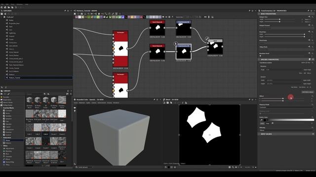This screenshot has height=177, width=316.
Task: Toggle the Random Seed inheritance icon
Action: (x=309, y=53)
